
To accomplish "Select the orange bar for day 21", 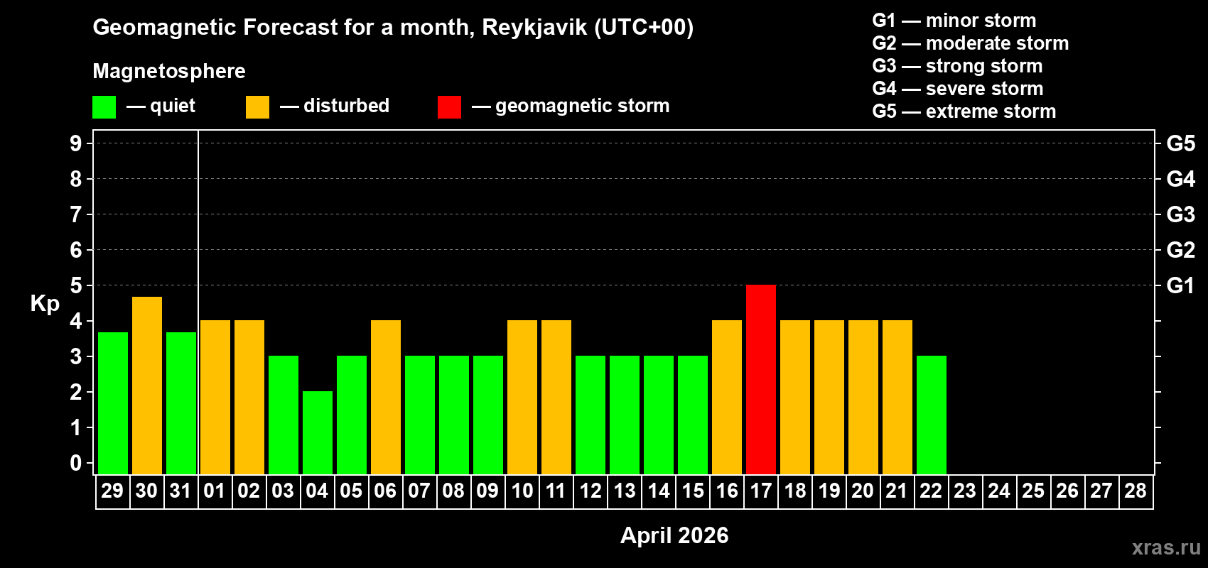I will pyautogui.click(x=897, y=398).
